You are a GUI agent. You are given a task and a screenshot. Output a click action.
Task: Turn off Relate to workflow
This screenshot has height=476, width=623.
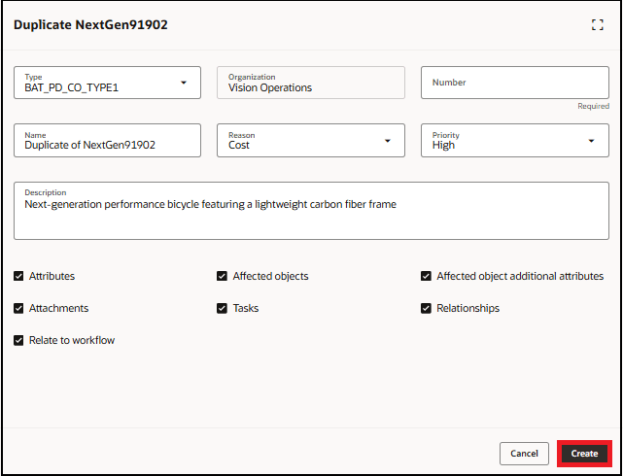[19, 340]
